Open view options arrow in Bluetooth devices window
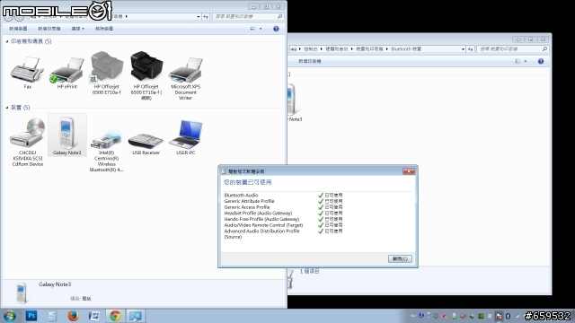Screen dimensions: 575x323 tap(526, 61)
